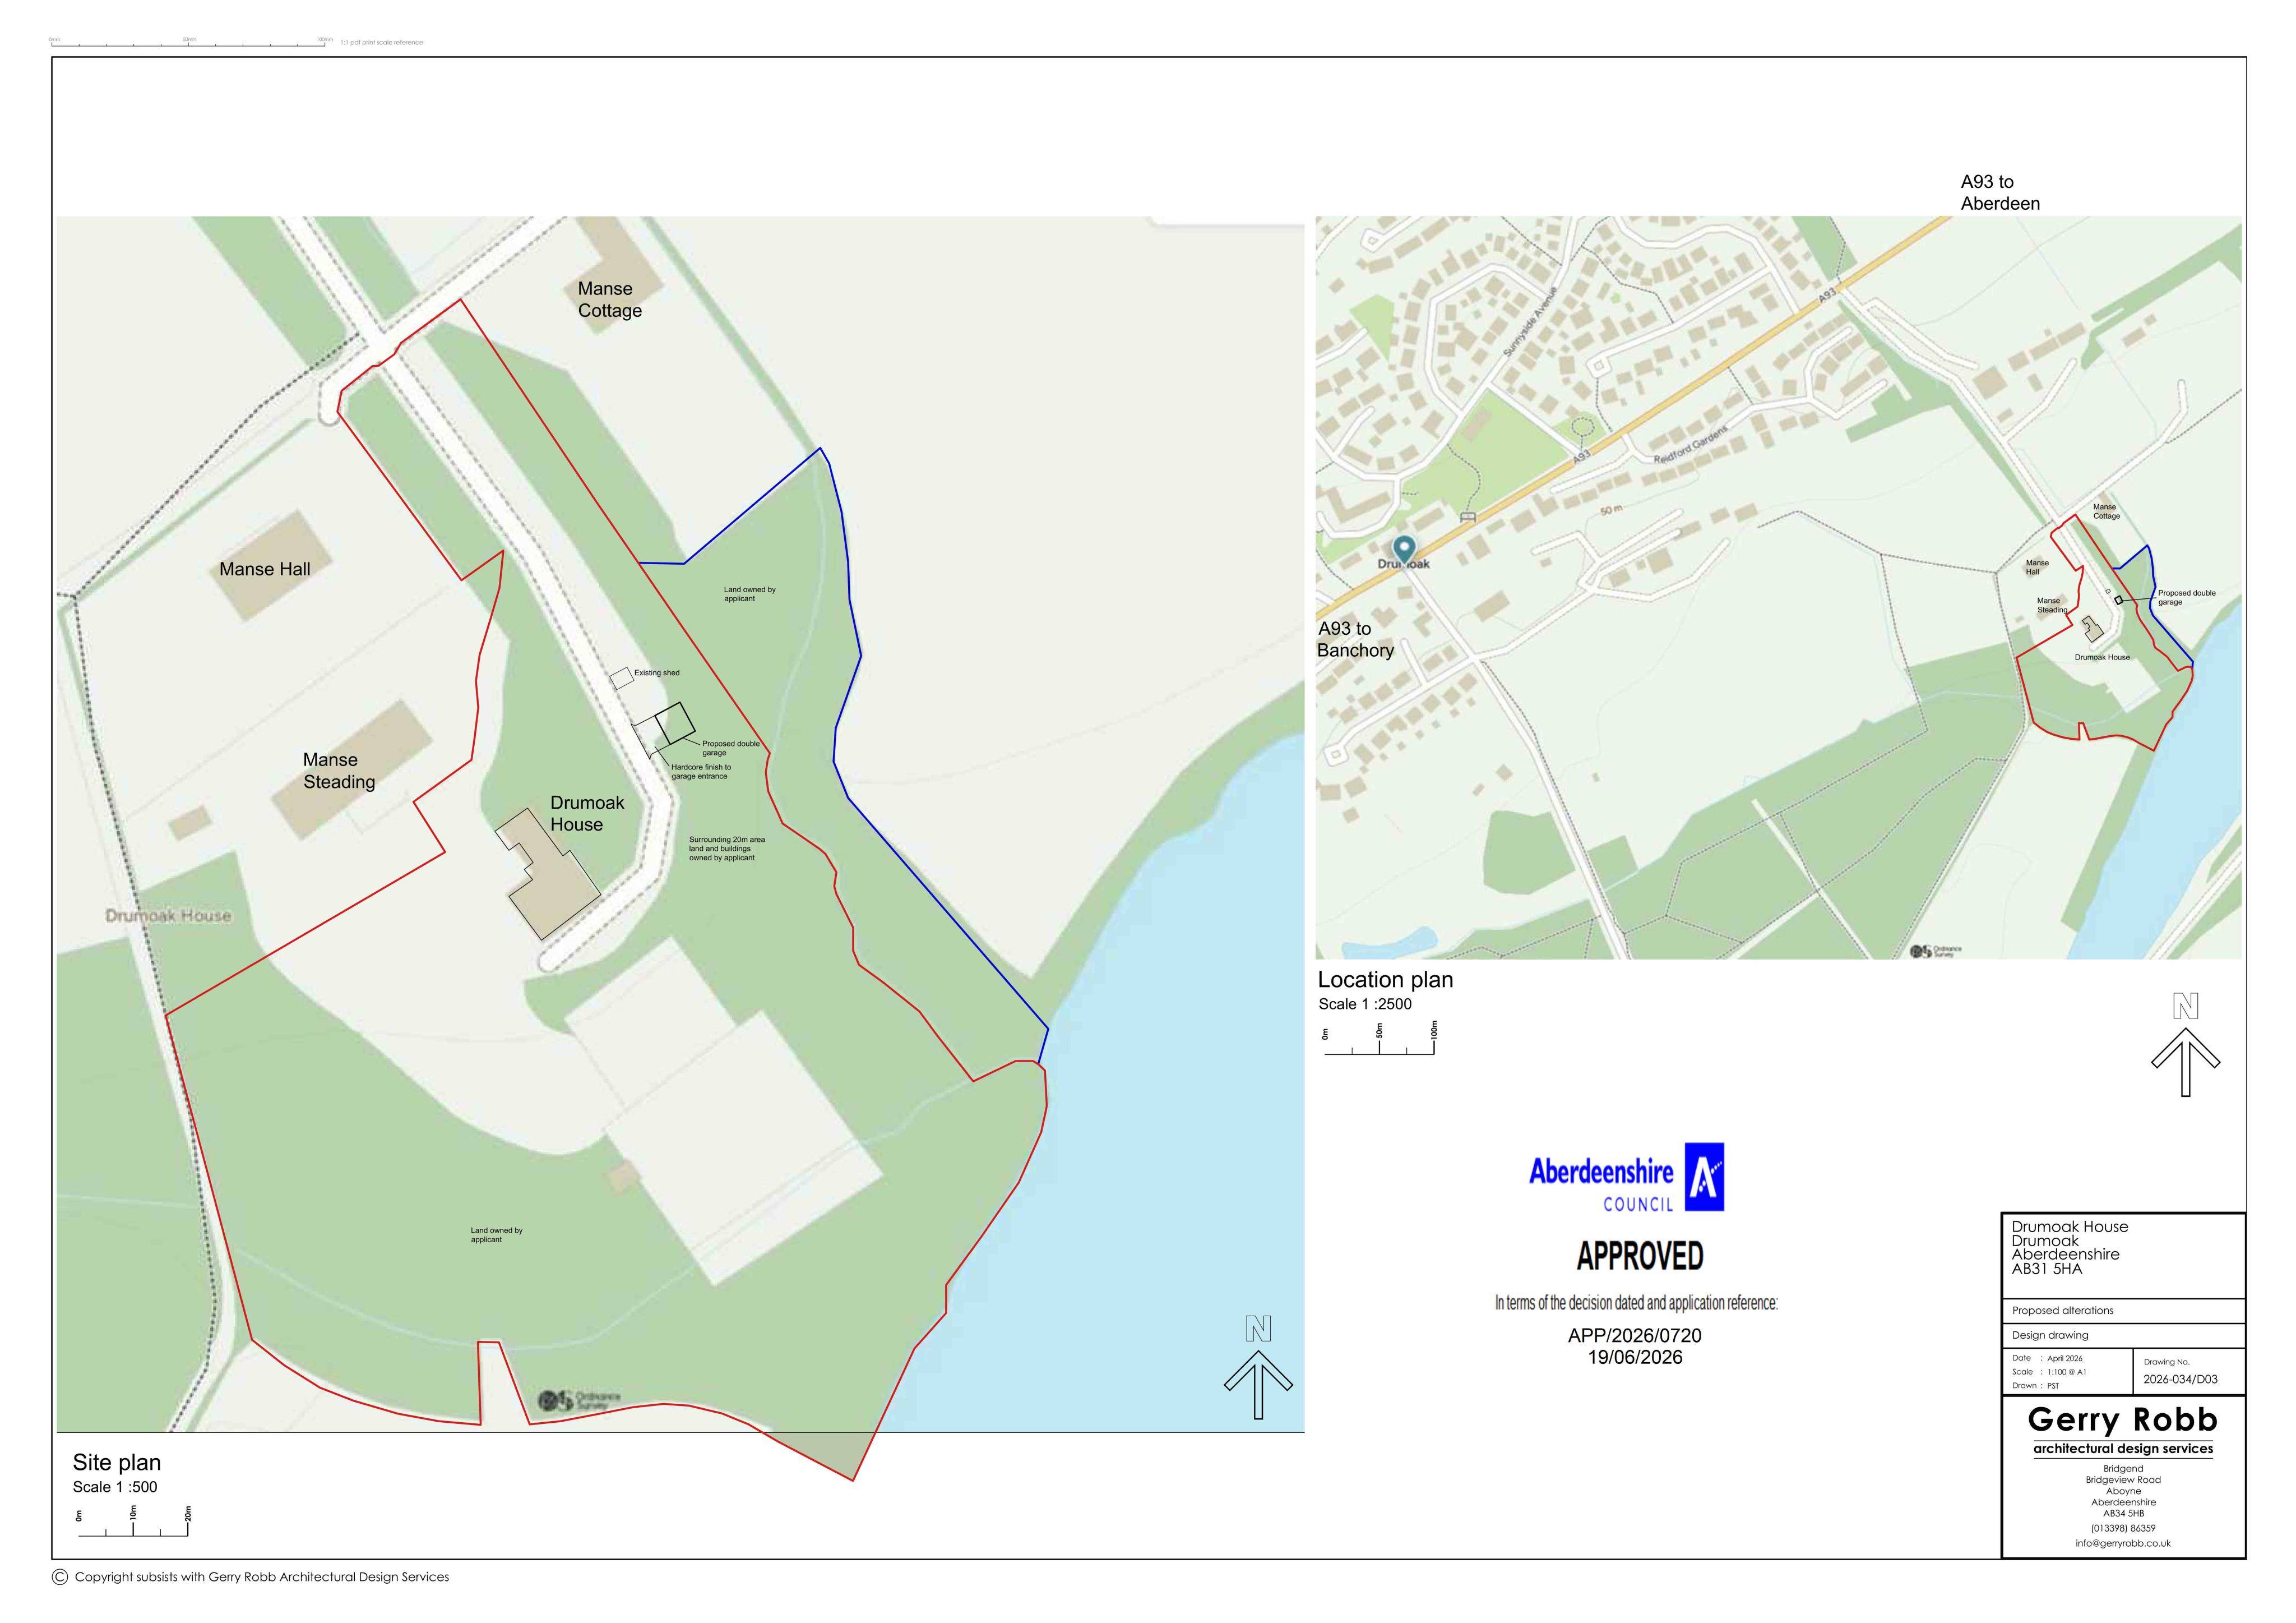Select the 'Manse Steading' label on site plan
Image resolution: width=2296 pixels, height=1623 pixels.
pos(339,771)
